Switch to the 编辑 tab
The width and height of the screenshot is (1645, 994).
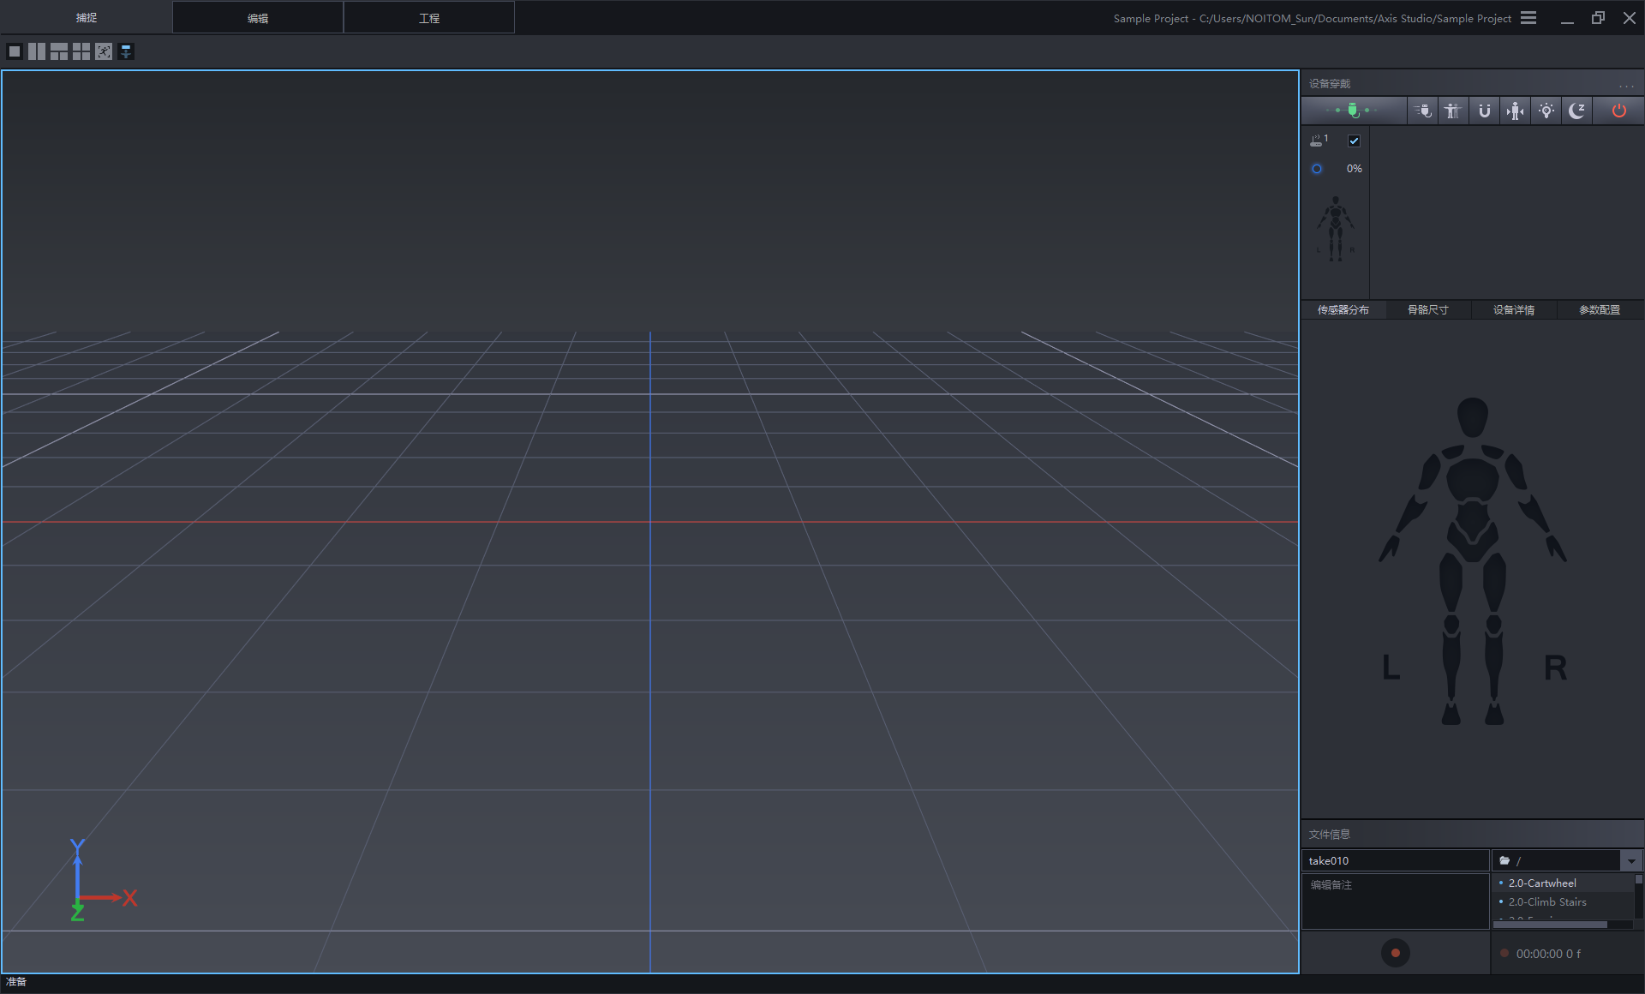coord(258,18)
